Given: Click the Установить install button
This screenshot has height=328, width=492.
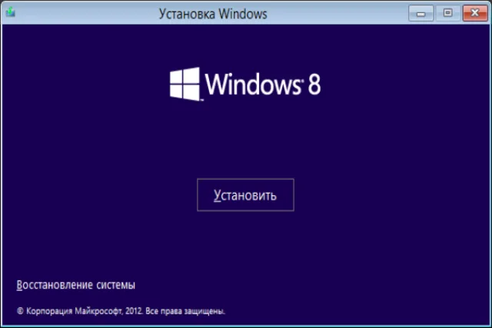Looking at the screenshot, I should pyautogui.click(x=245, y=195).
